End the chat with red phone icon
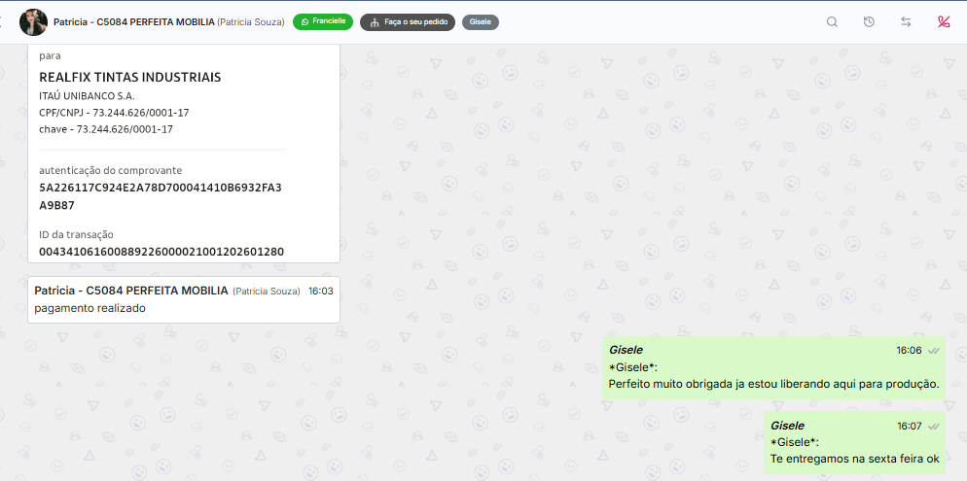The image size is (967, 481). point(943,22)
